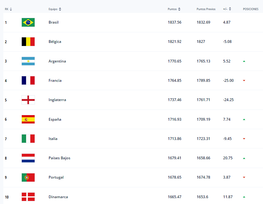This screenshot has width=263, height=204.
Task: Open the Portugal team entry
Action: click(56, 177)
